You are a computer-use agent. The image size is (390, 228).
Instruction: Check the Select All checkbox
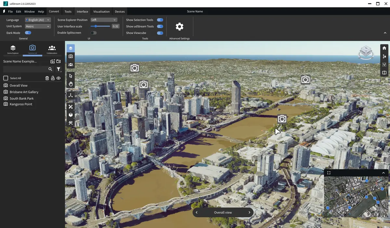click(x=6, y=78)
